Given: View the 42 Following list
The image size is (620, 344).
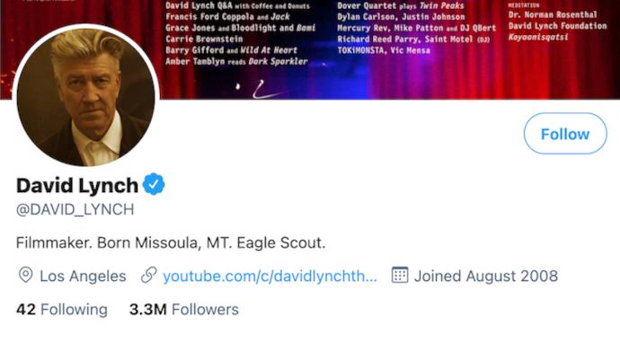Looking at the screenshot, I should pyautogui.click(x=62, y=309).
